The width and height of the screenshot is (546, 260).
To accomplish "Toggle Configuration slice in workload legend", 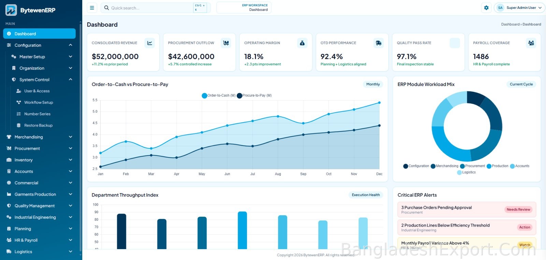I will click(416, 166).
